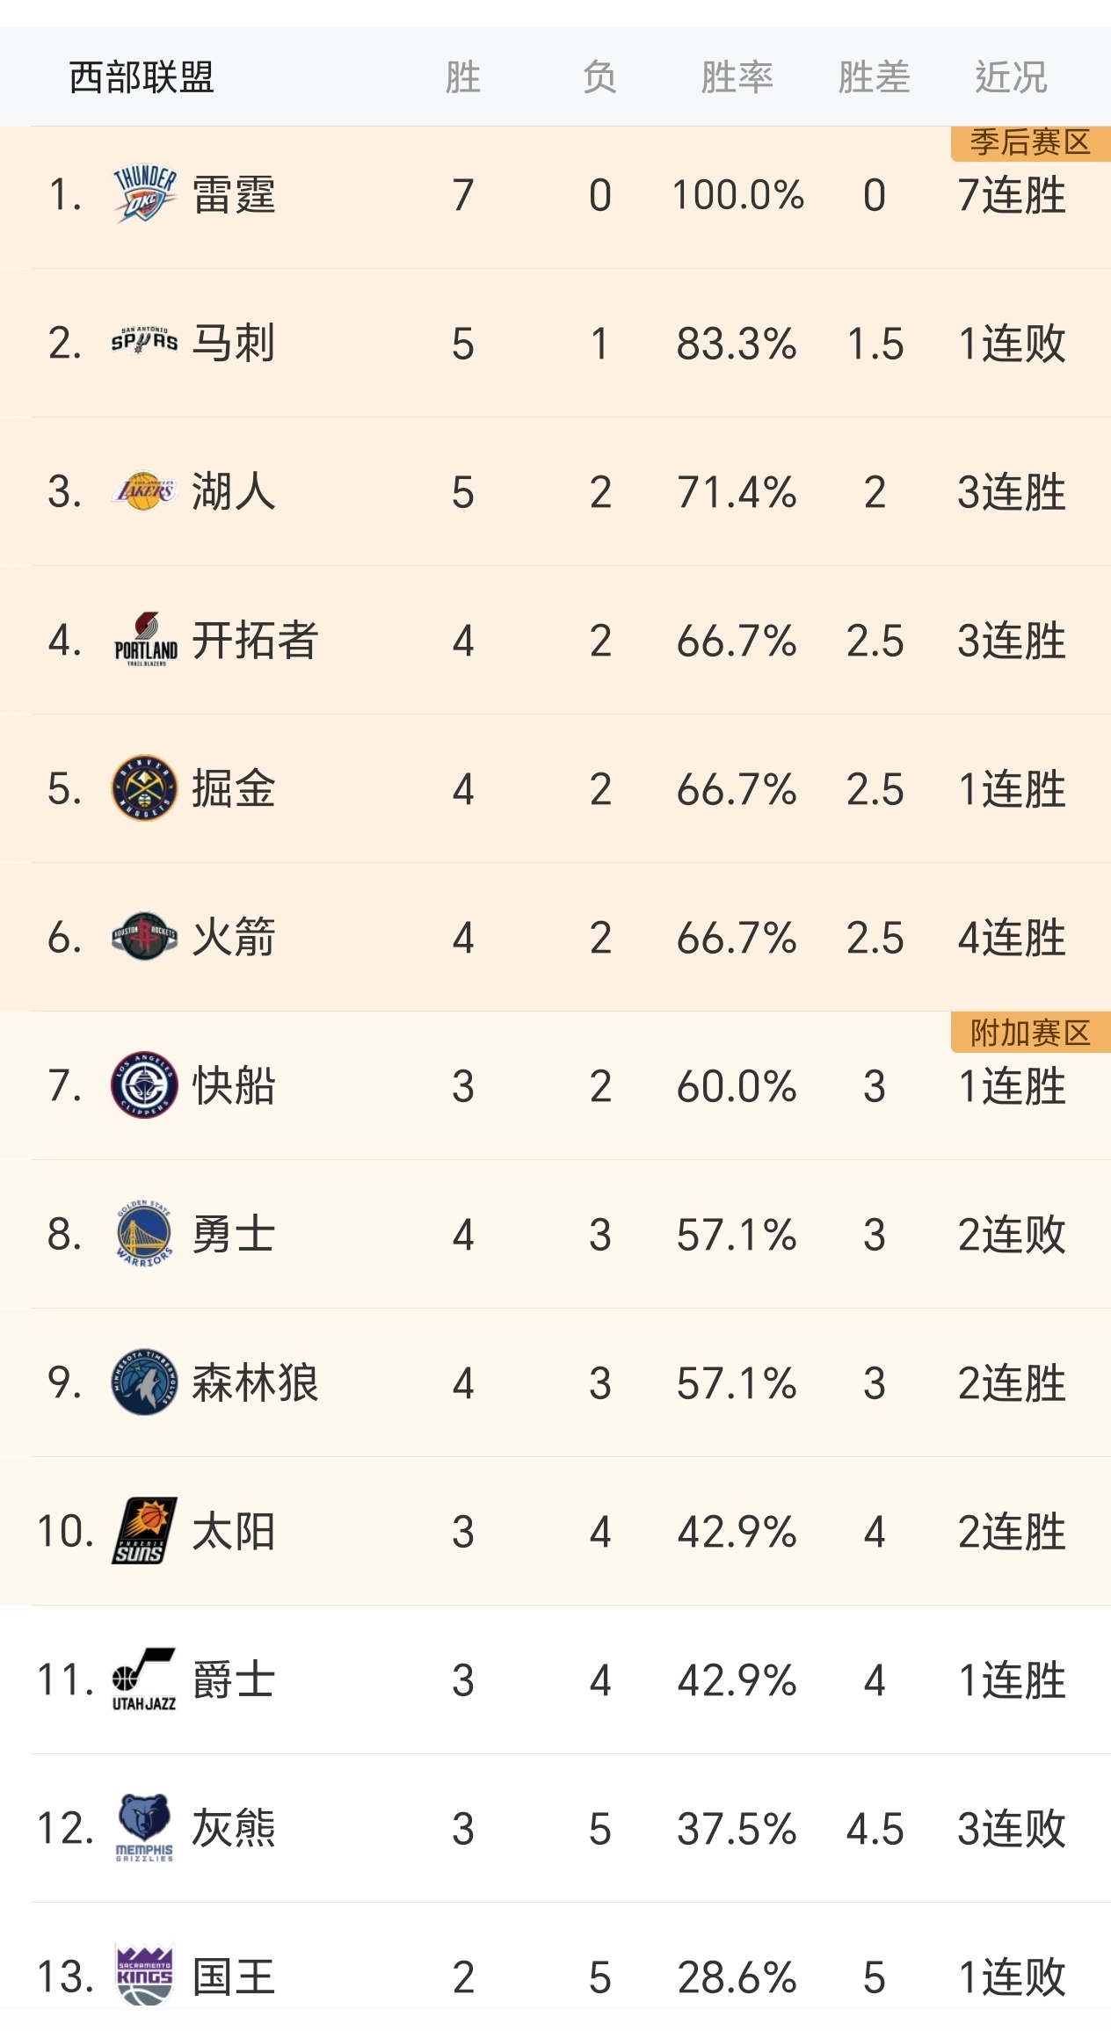Click the Jazz team logo
Viewport: 1111px width, 2031px height.
tap(142, 1676)
